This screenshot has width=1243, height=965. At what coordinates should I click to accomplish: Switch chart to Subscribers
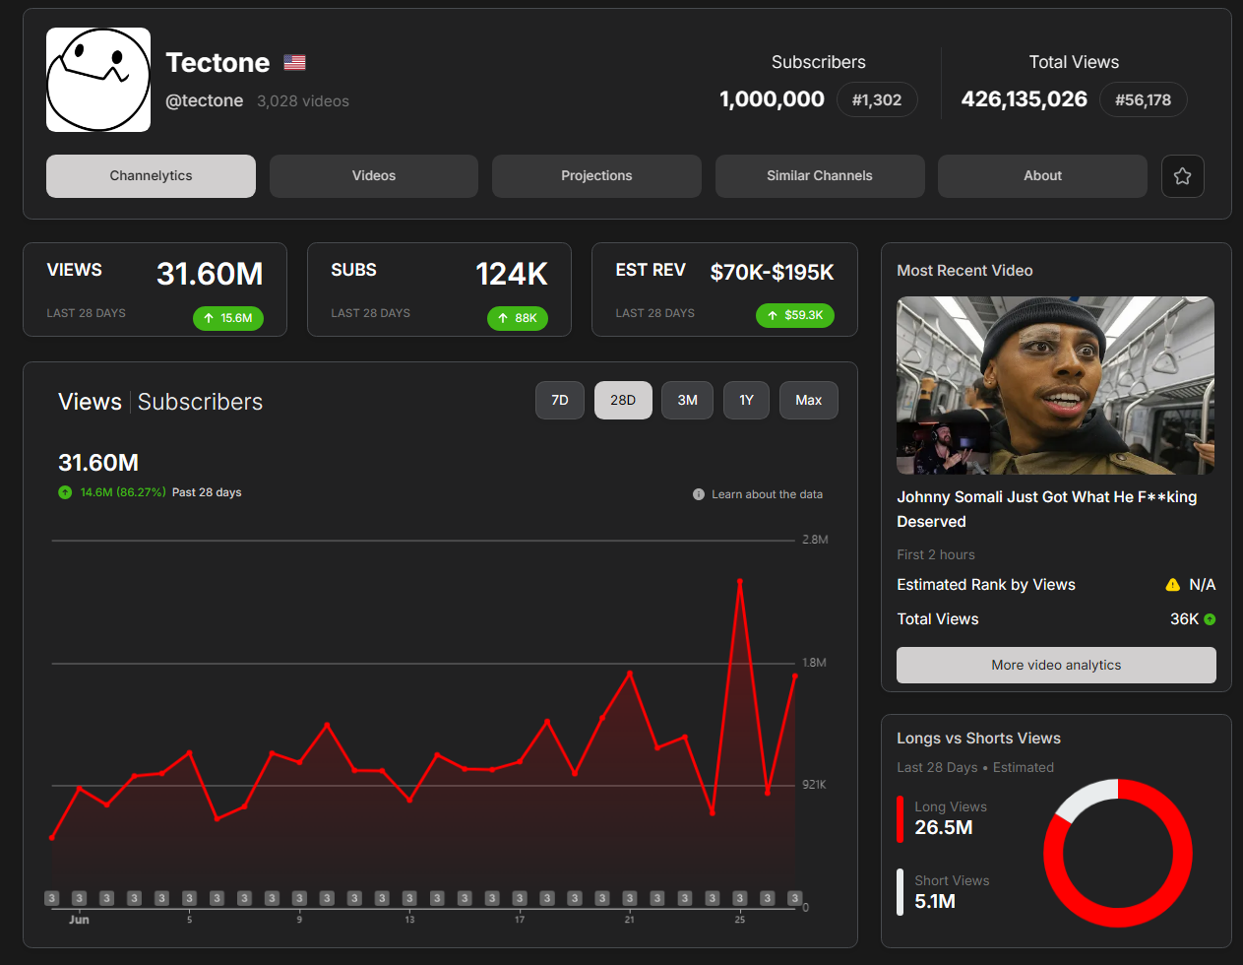200,402
